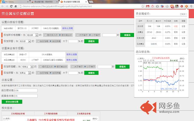This screenshot has width=194, height=121.
Task: Choose 小于等于 radio in silver price reminder row
Action: (90, 35)
